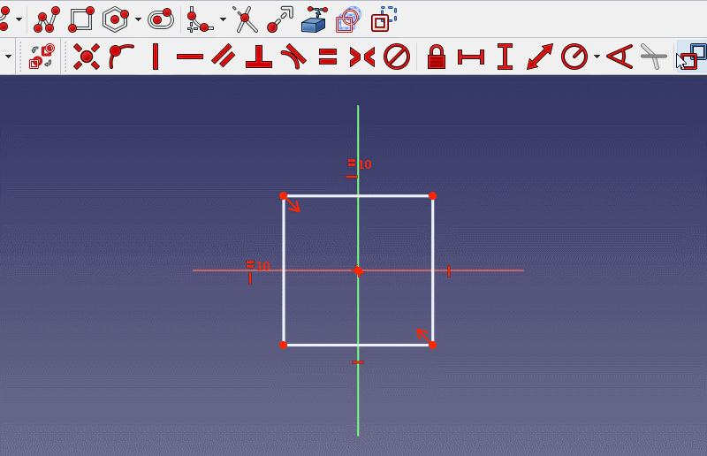The image size is (707, 456).
Task: Toggle construction geometry mode
Action: [384, 19]
